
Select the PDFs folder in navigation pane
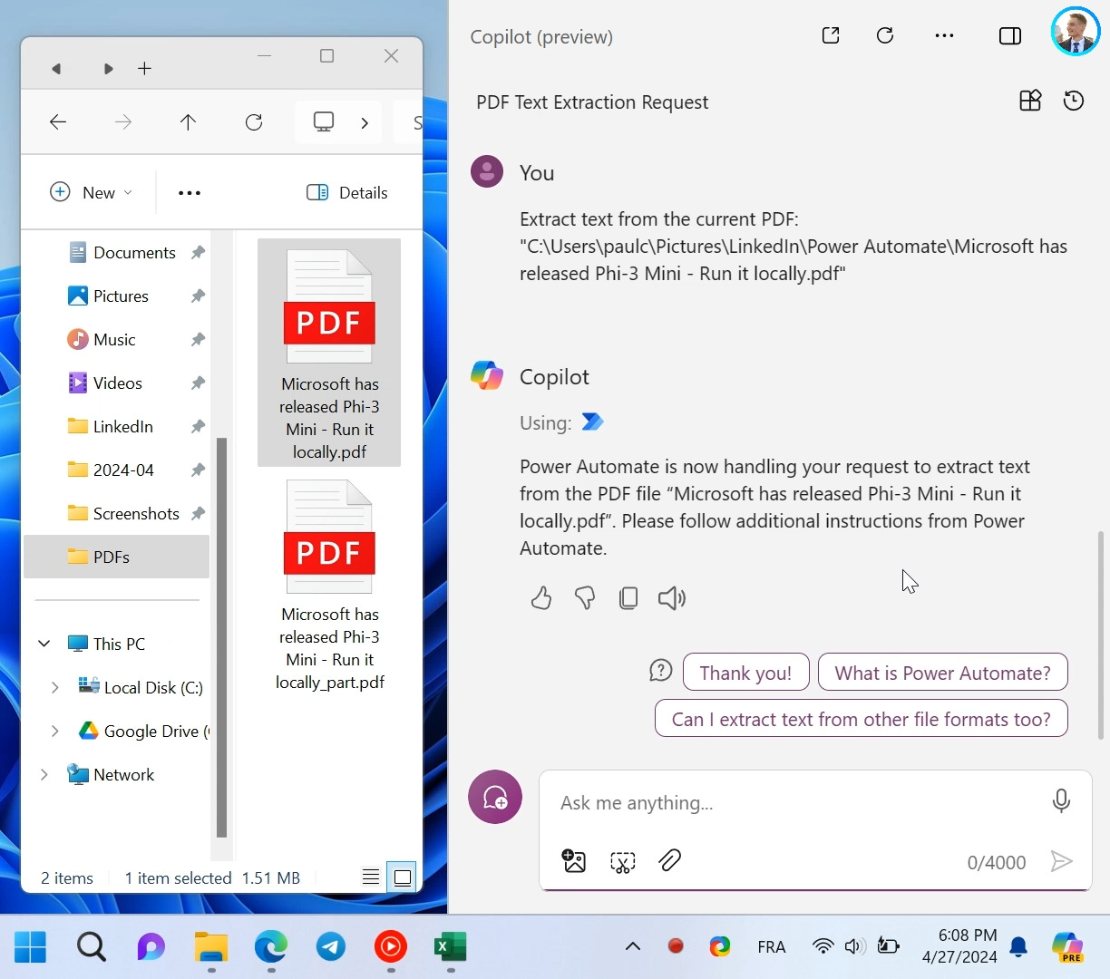click(x=116, y=557)
